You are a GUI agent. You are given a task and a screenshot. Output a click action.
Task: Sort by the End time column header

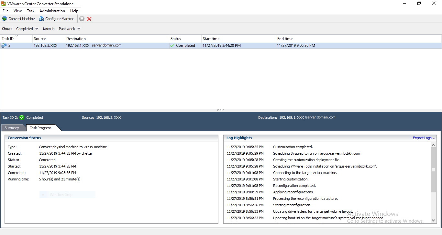(359, 39)
